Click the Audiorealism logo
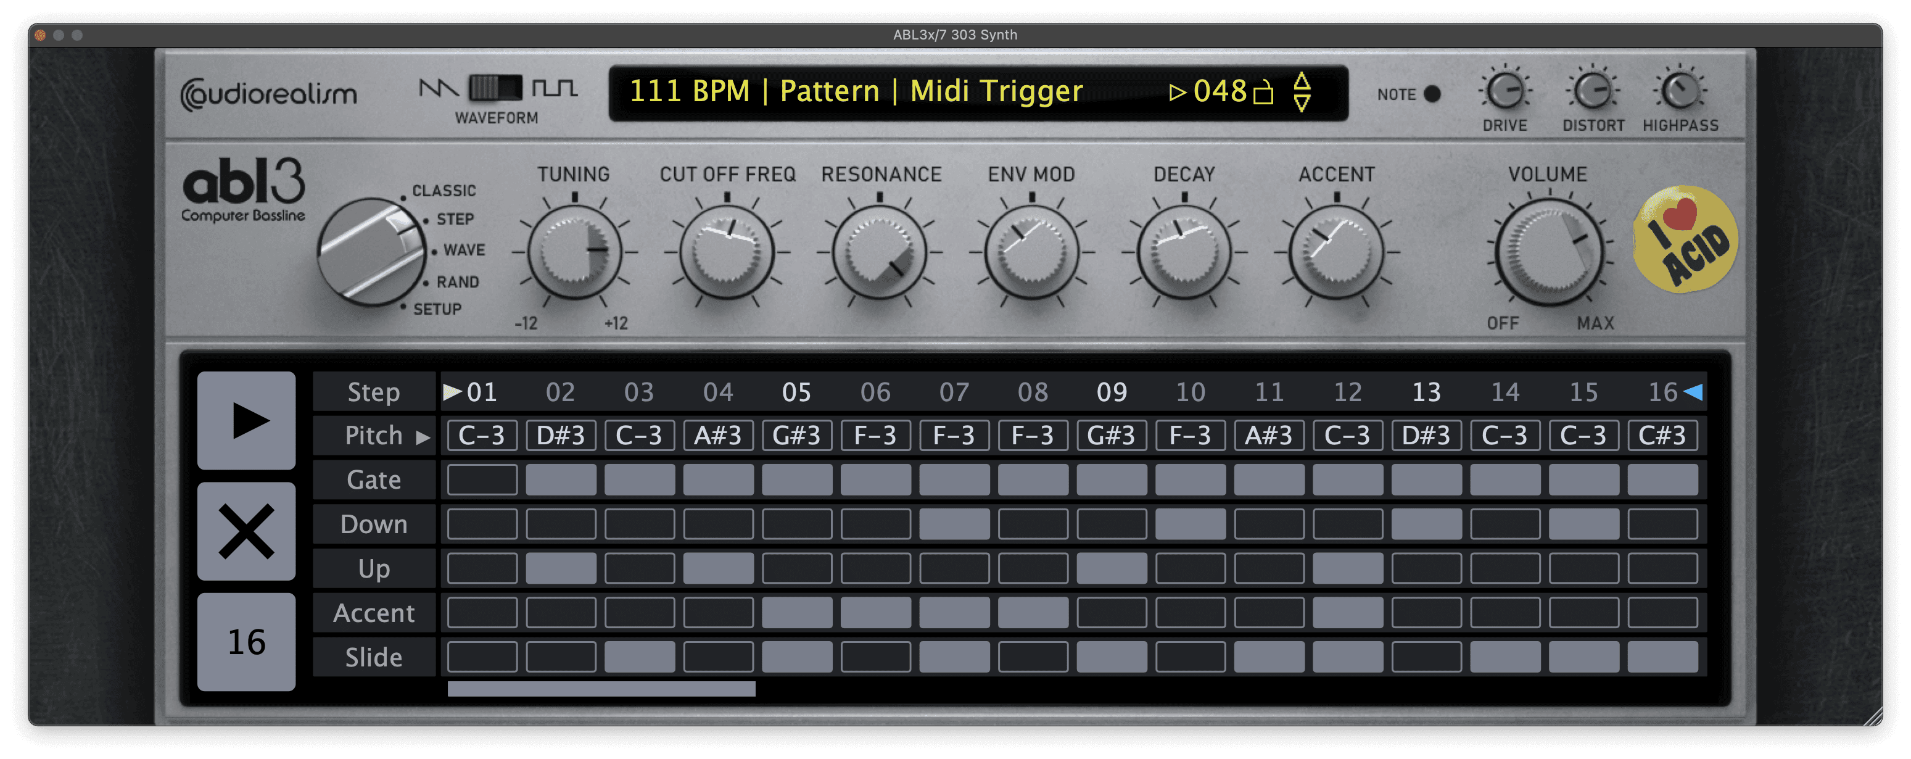 (268, 94)
